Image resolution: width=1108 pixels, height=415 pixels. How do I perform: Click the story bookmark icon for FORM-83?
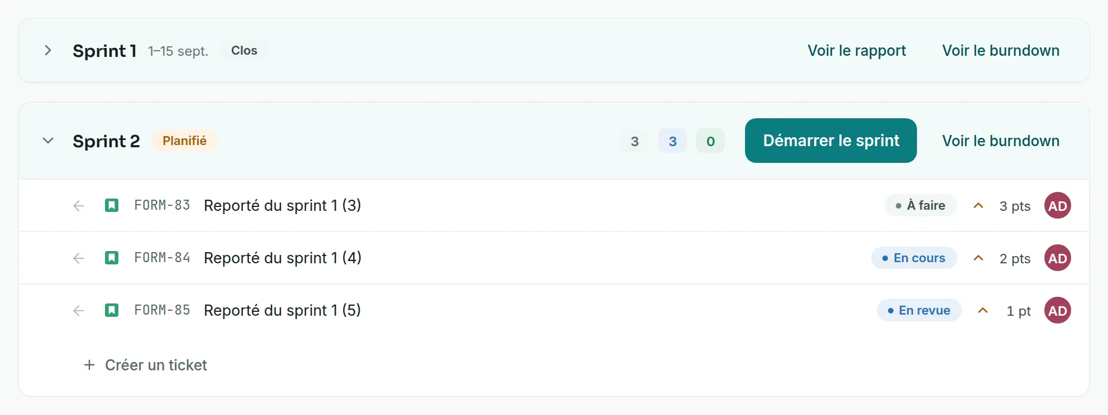(x=112, y=206)
